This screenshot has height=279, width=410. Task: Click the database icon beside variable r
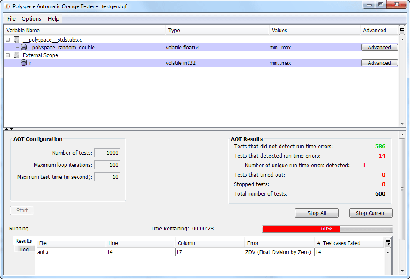tap(24, 63)
